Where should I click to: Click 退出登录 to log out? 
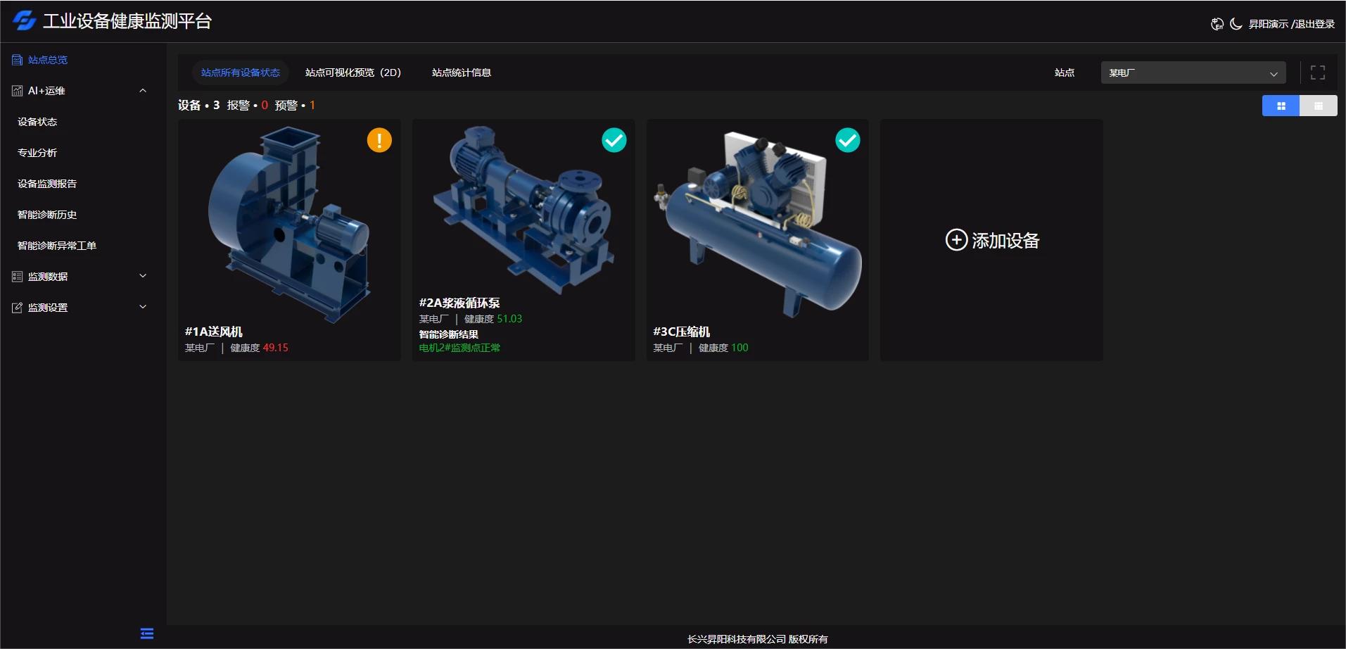[x=1314, y=24]
